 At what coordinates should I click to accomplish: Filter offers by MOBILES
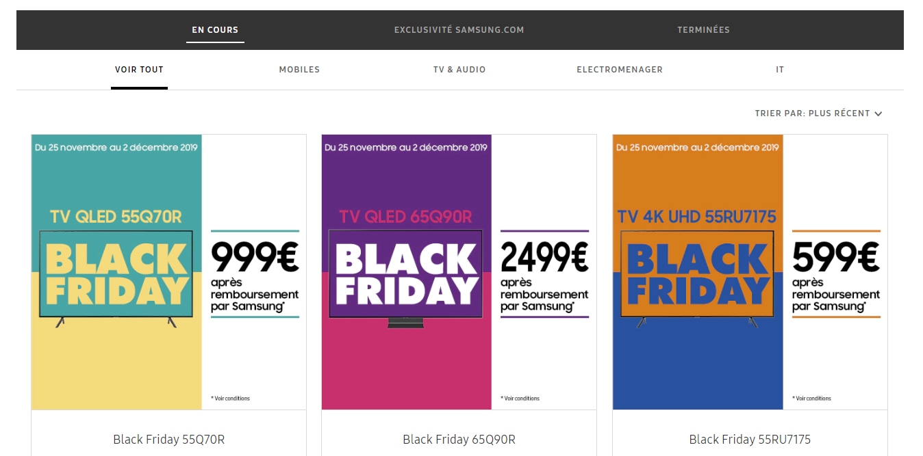click(299, 70)
